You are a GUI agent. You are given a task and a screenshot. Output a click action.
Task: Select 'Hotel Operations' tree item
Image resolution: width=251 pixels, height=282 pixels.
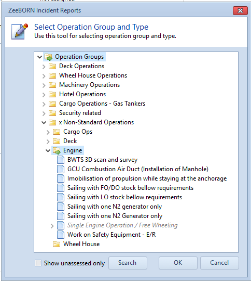82,94
